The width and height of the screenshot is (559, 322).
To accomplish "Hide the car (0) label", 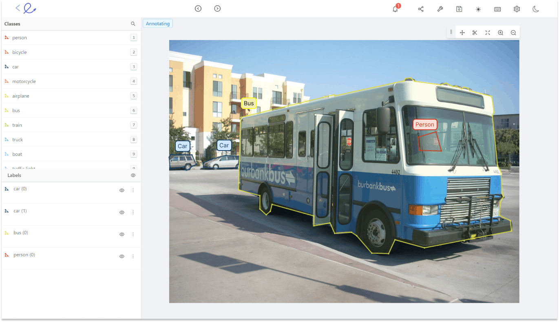I will coord(122,190).
